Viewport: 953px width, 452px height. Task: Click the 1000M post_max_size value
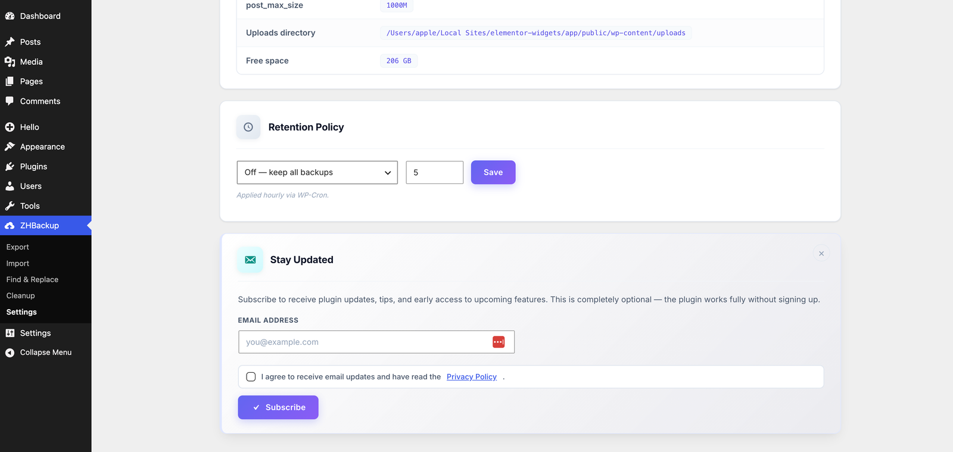click(x=397, y=5)
